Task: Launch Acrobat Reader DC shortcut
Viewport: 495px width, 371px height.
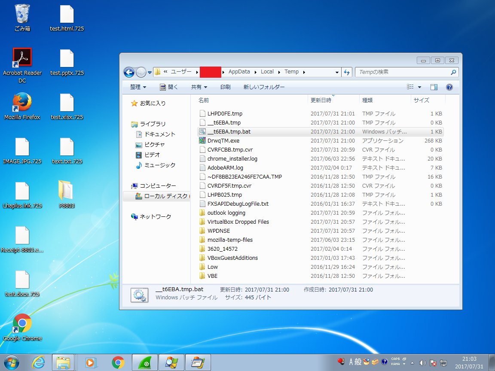Action: [22, 65]
